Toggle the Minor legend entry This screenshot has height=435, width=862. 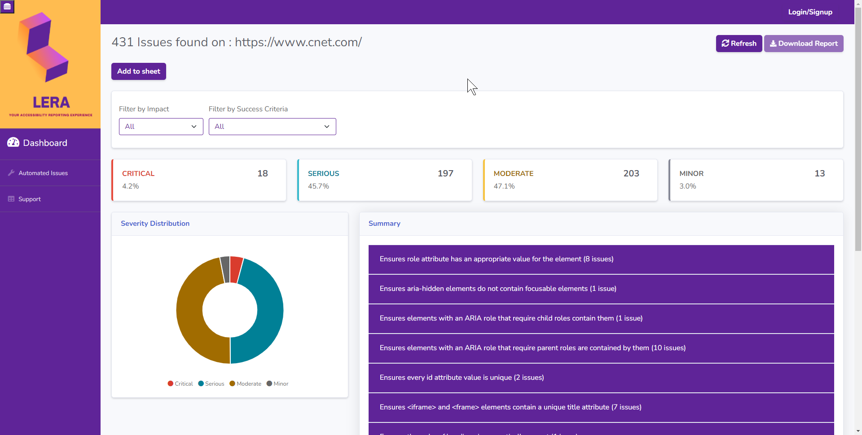(277, 384)
